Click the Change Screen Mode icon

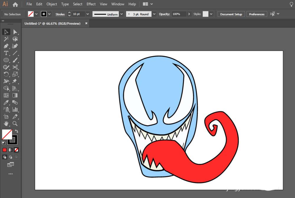[x=11, y=165]
